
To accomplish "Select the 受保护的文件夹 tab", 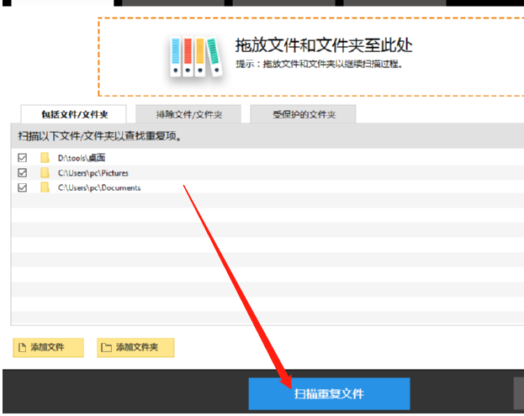I will click(303, 114).
